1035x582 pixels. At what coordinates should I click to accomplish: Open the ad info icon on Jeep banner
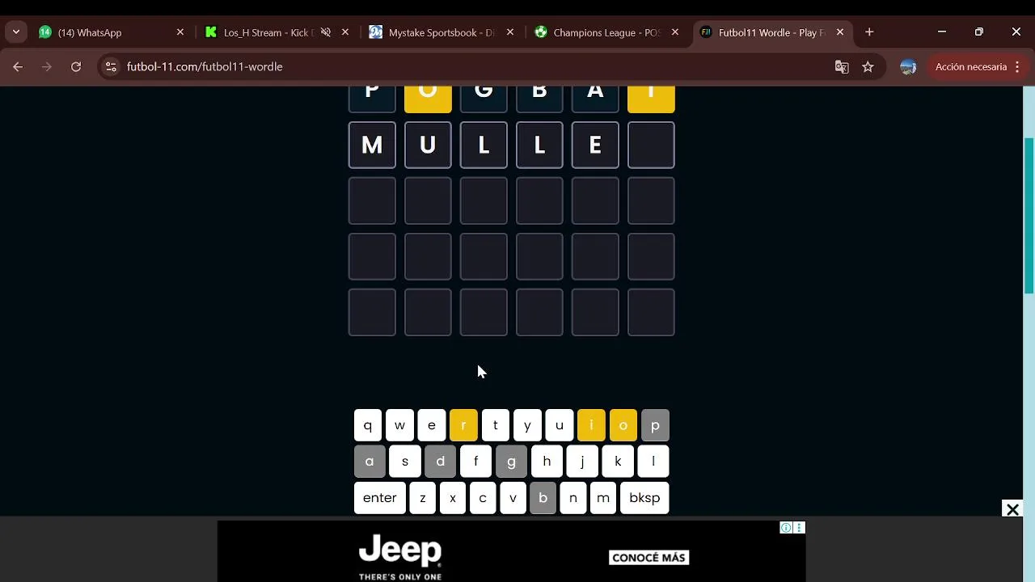(786, 528)
